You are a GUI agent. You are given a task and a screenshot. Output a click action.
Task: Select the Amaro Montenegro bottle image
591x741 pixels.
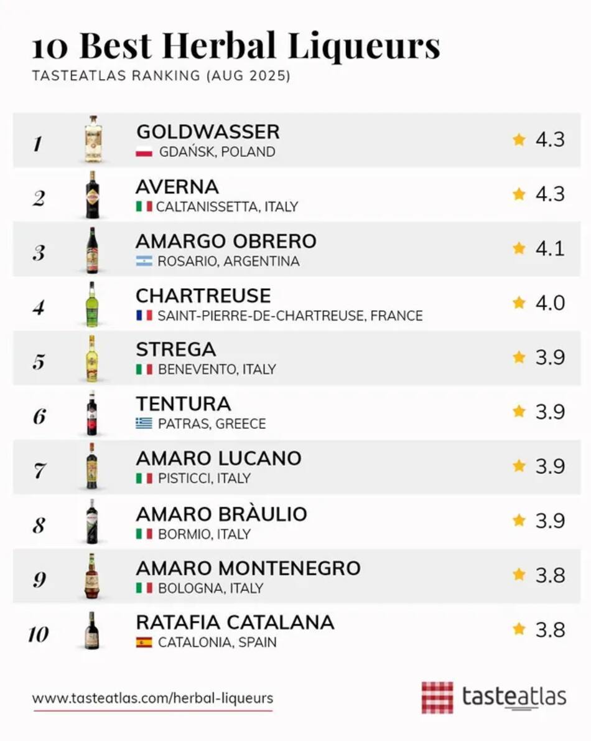click(92, 576)
